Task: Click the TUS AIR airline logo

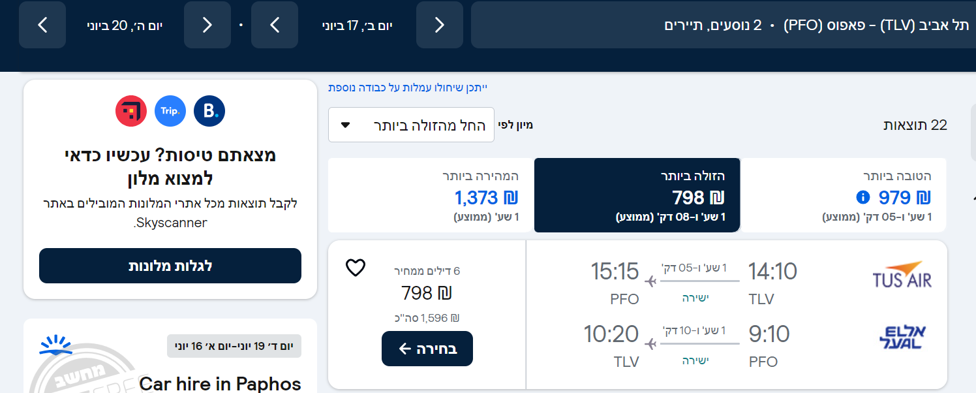Action: 902,275
